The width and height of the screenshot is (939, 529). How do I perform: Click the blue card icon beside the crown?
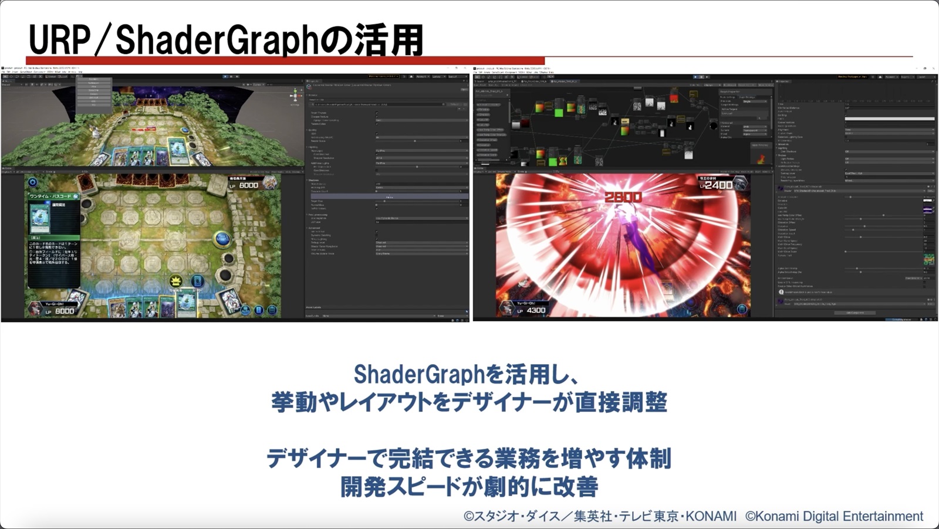[x=198, y=281]
